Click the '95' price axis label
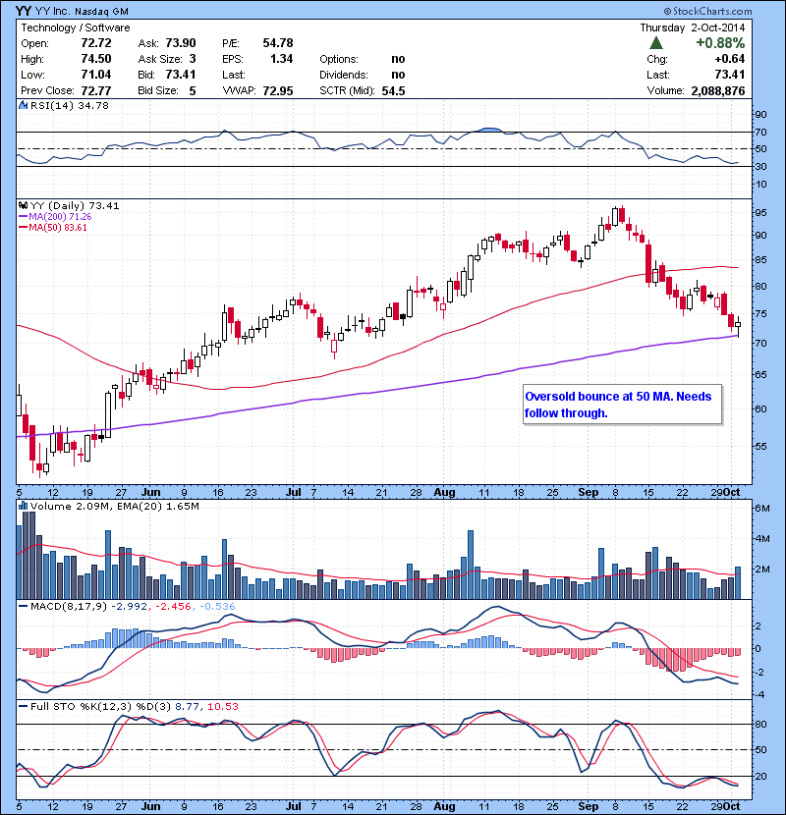The image size is (786, 815). click(x=760, y=212)
